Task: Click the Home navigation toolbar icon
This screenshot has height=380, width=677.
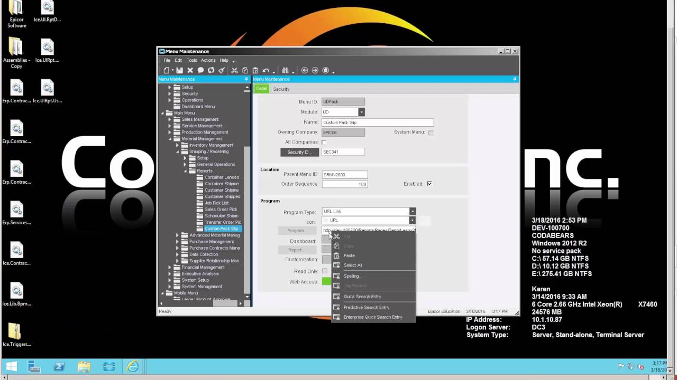Action: click(326, 70)
